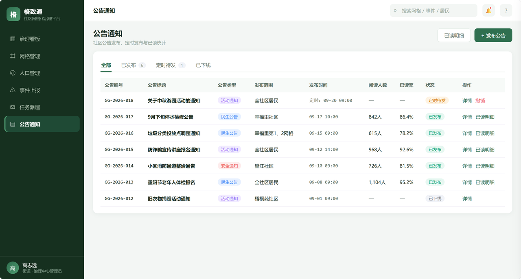Click the + 发布公告 button

[x=493, y=35]
